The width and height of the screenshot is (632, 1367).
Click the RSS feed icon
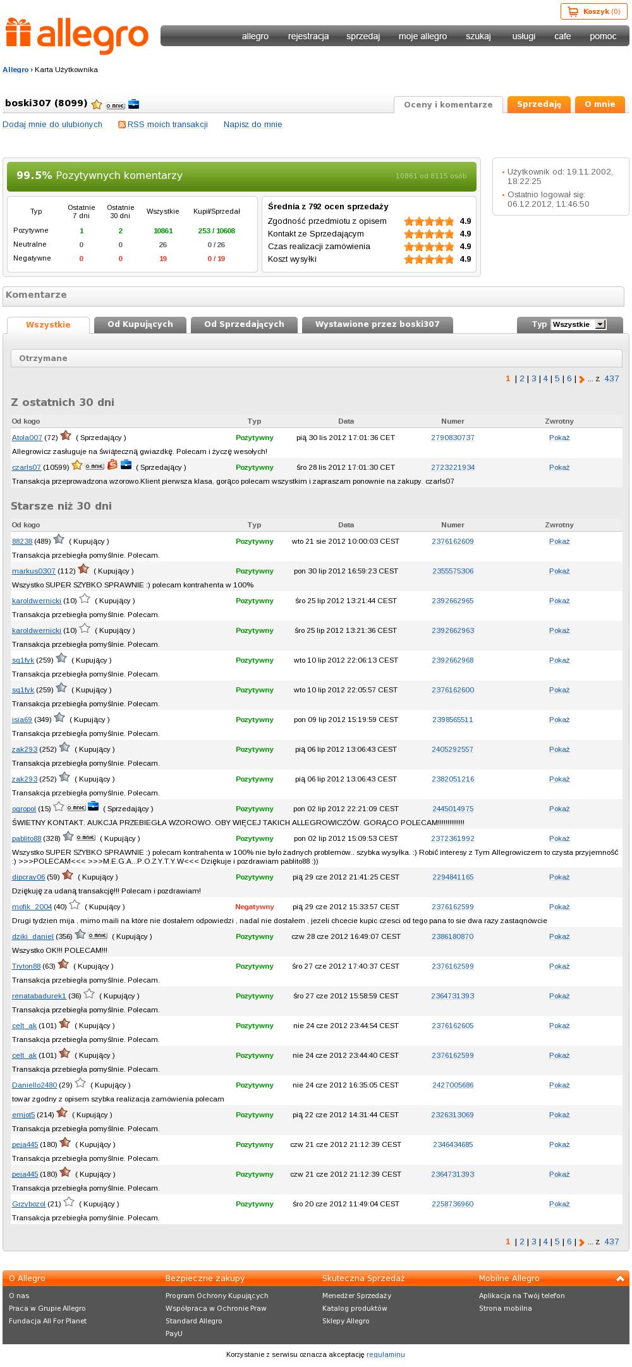pos(122,125)
